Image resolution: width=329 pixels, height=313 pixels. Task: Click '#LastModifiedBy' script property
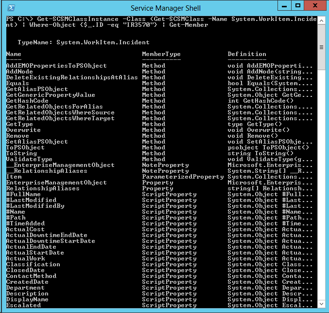pyautogui.click(x=35, y=206)
